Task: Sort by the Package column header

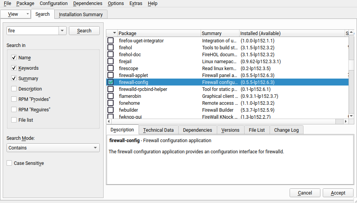Action: (159, 33)
